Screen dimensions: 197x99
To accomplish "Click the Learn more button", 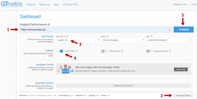I will [x=181, y=70].
